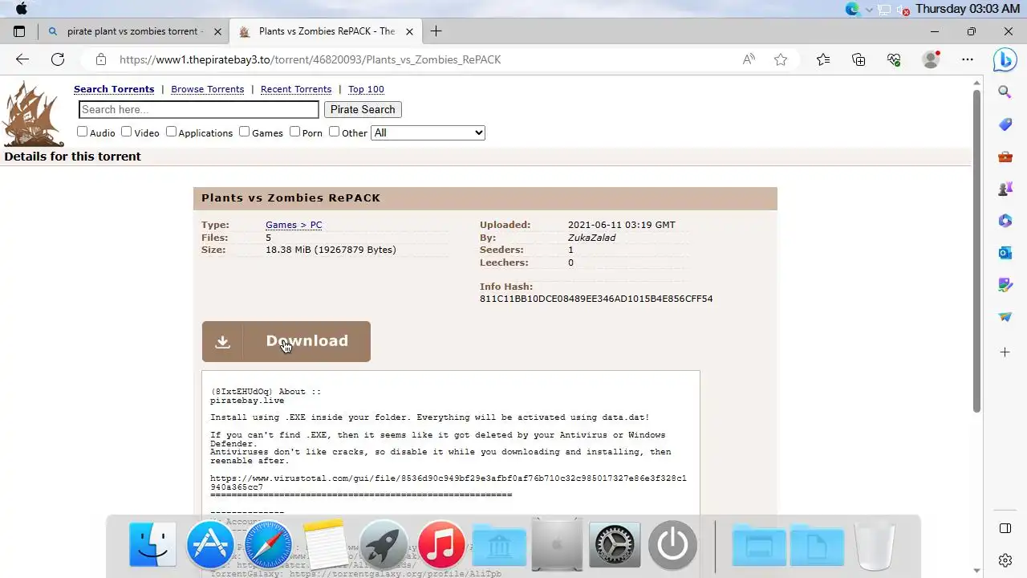Open a new tab with plus button
Screen dimensions: 1027x578
coord(436,31)
